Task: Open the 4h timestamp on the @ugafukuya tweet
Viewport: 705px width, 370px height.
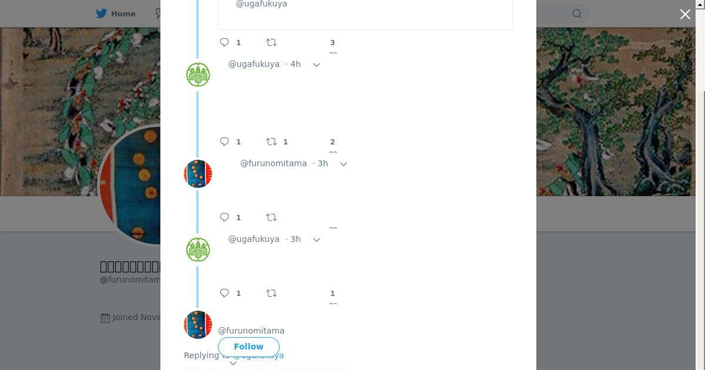Action: (x=296, y=64)
